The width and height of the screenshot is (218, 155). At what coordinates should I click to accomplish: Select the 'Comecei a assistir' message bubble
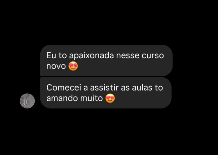click(106, 93)
